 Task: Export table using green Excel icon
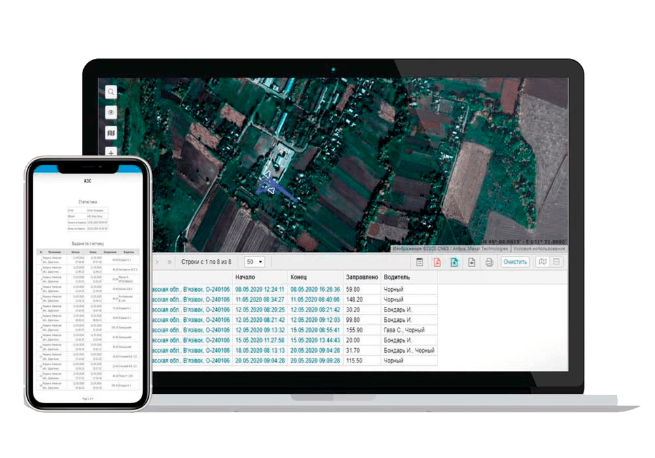pos(453,262)
